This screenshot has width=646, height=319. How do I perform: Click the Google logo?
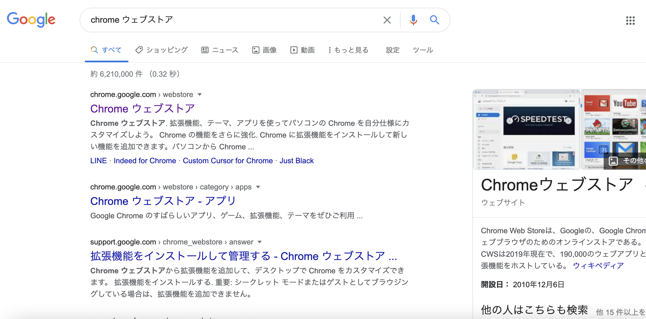pos(31,20)
